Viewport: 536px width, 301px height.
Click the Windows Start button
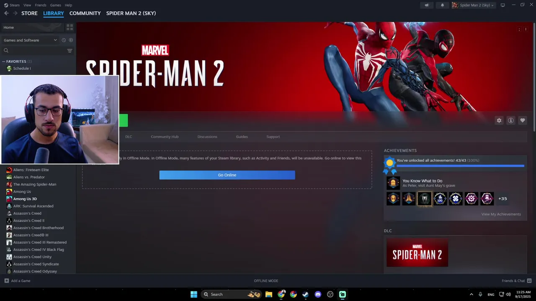tap(194, 294)
